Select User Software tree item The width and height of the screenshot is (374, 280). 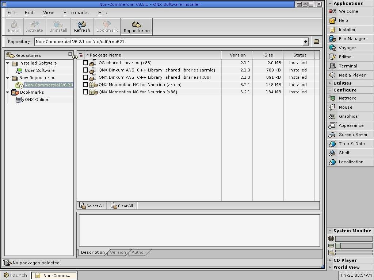pyautogui.click(x=39, y=70)
